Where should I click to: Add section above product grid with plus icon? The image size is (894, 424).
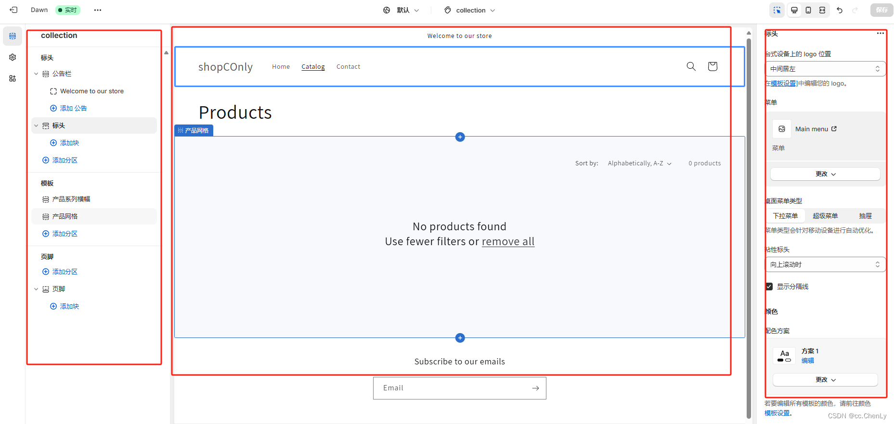tap(460, 137)
